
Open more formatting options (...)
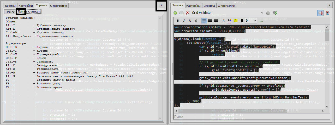pyautogui.click(x=261, y=21)
